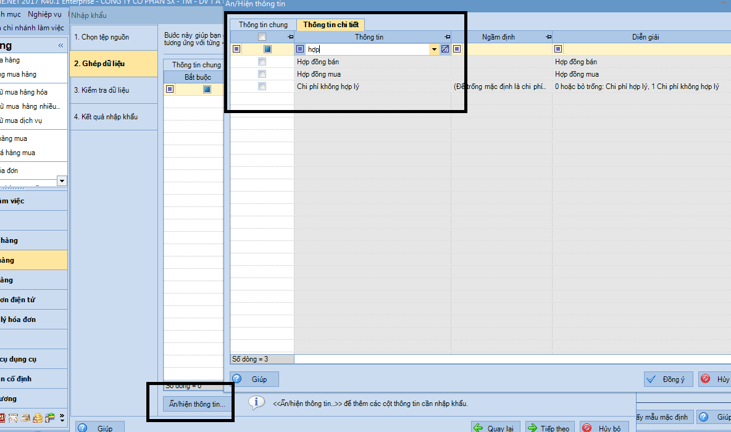Click the Hủy bỏ button in the wizard

[604, 428]
